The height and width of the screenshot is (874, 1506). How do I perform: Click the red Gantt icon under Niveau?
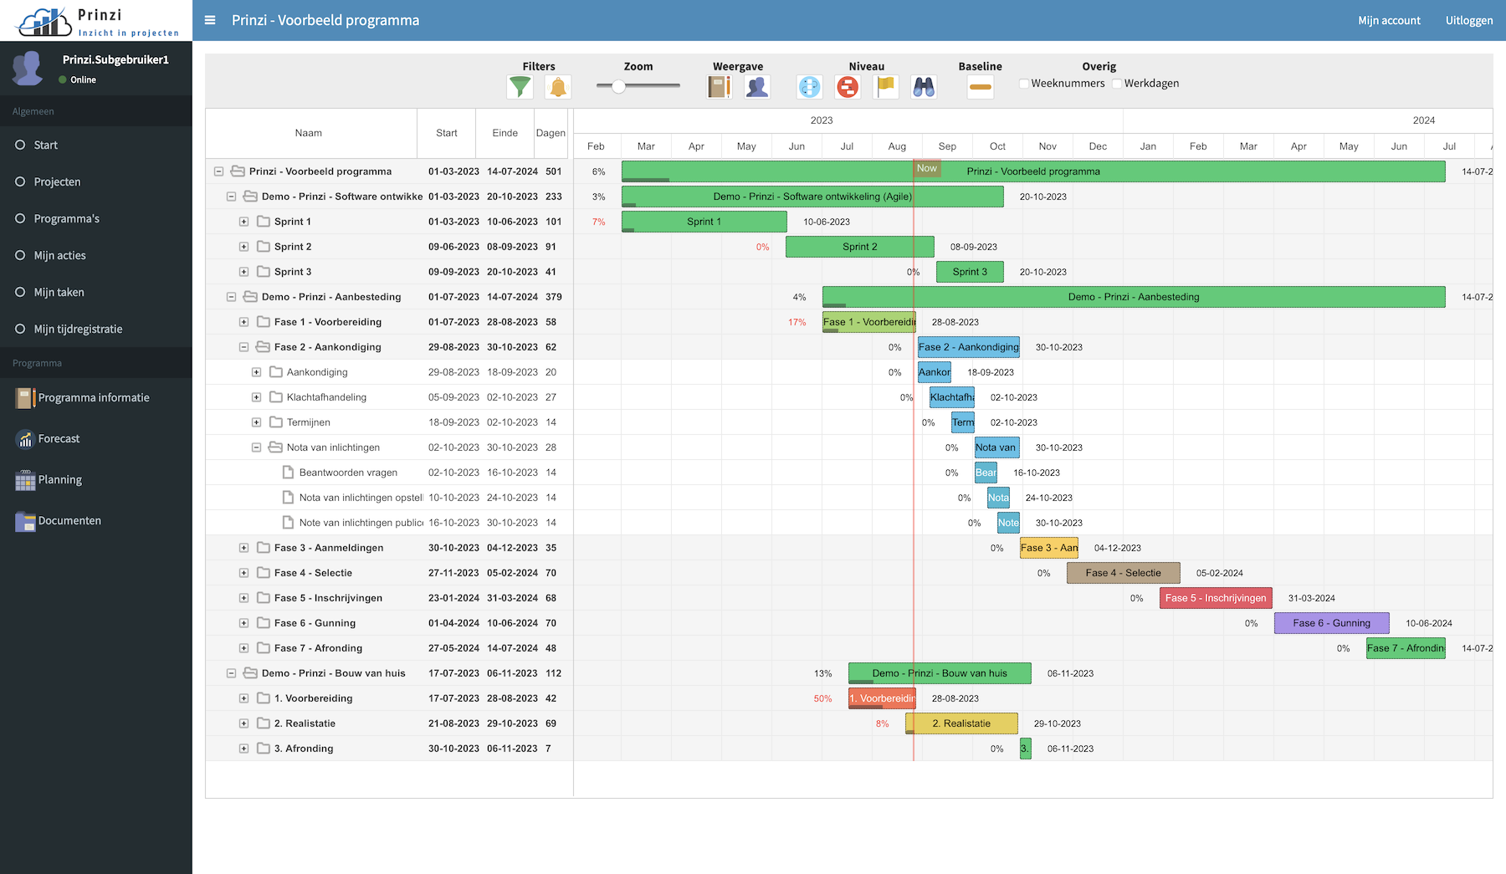click(848, 86)
